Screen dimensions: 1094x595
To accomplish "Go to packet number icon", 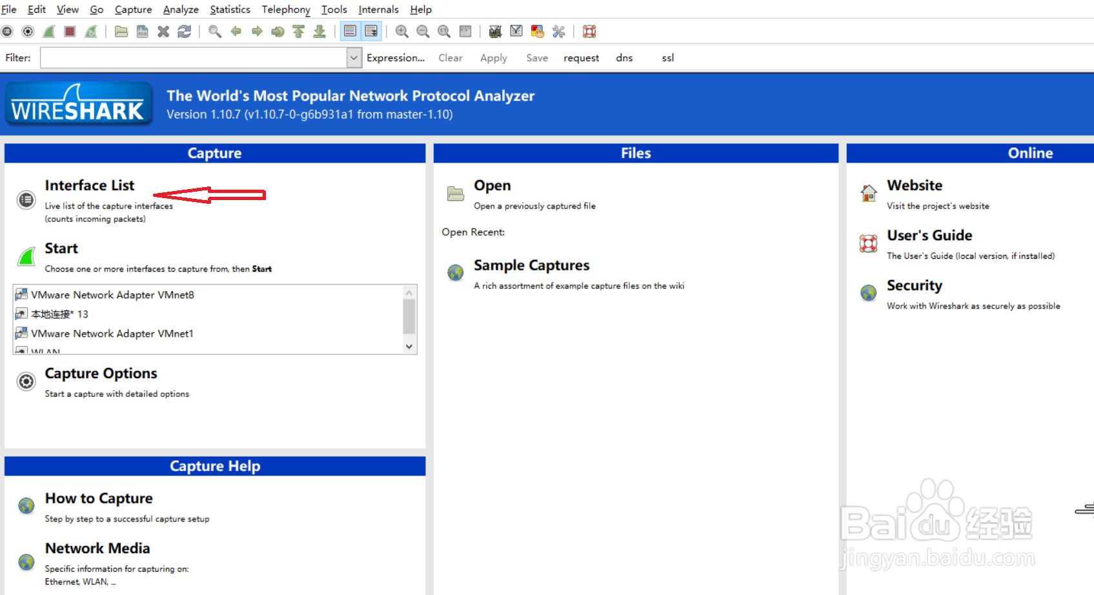I will tap(278, 31).
